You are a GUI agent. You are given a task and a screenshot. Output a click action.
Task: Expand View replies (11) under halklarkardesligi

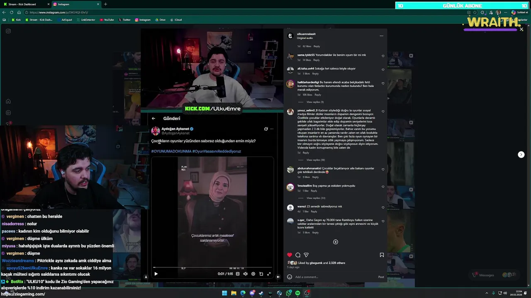pyautogui.click(x=315, y=102)
